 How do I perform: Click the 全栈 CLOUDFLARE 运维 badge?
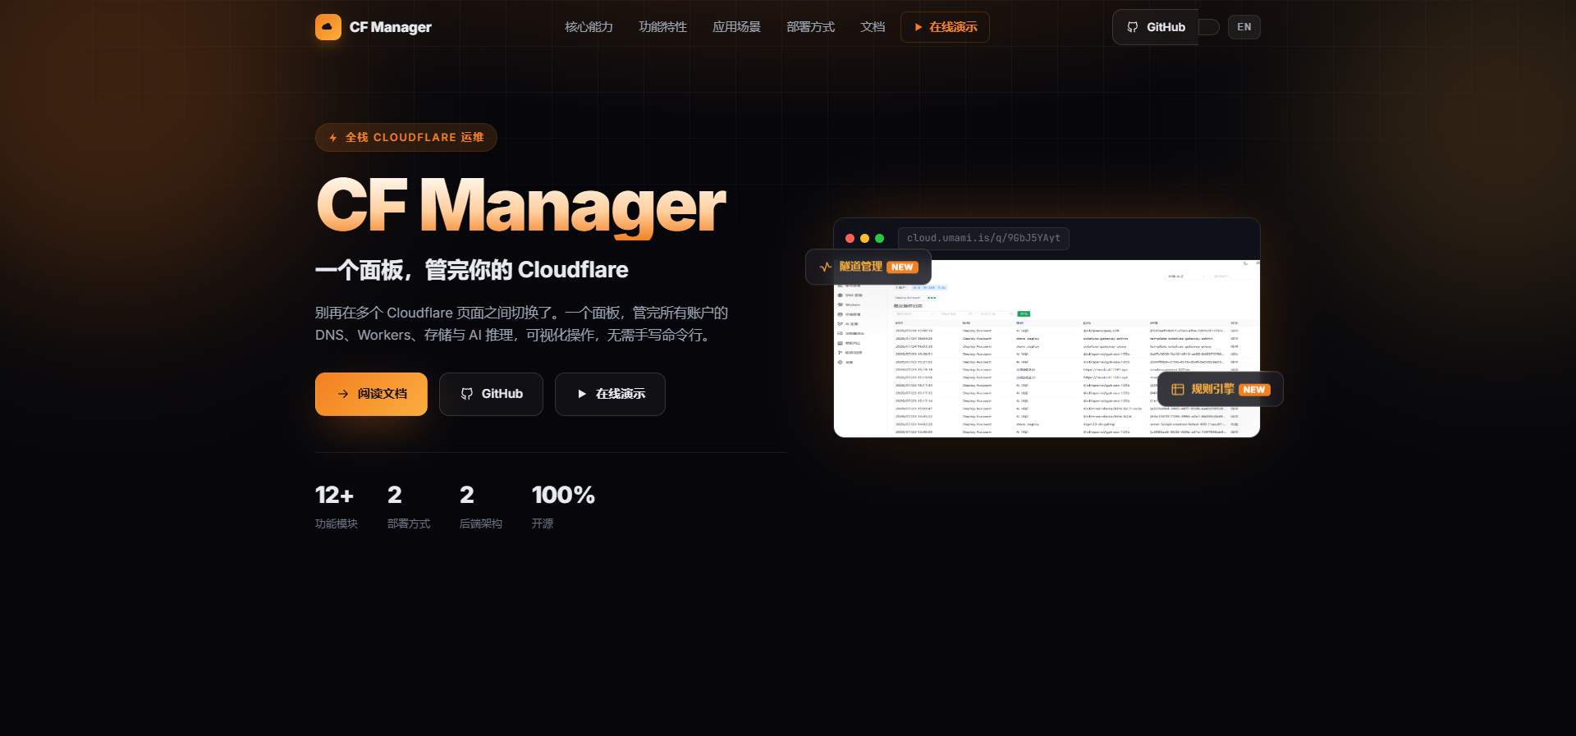[406, 137]
